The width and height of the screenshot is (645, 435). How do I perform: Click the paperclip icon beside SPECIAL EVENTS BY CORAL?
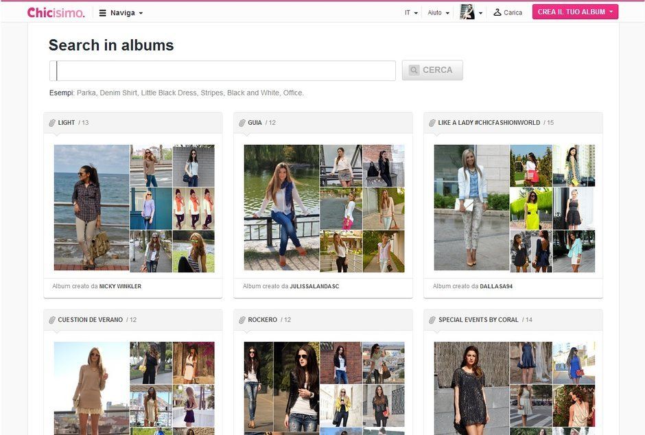click(432, 320)
